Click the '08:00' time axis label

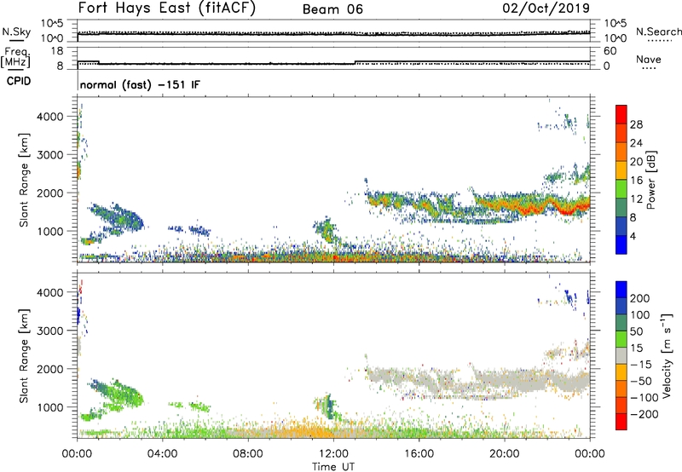pos(248,454)
